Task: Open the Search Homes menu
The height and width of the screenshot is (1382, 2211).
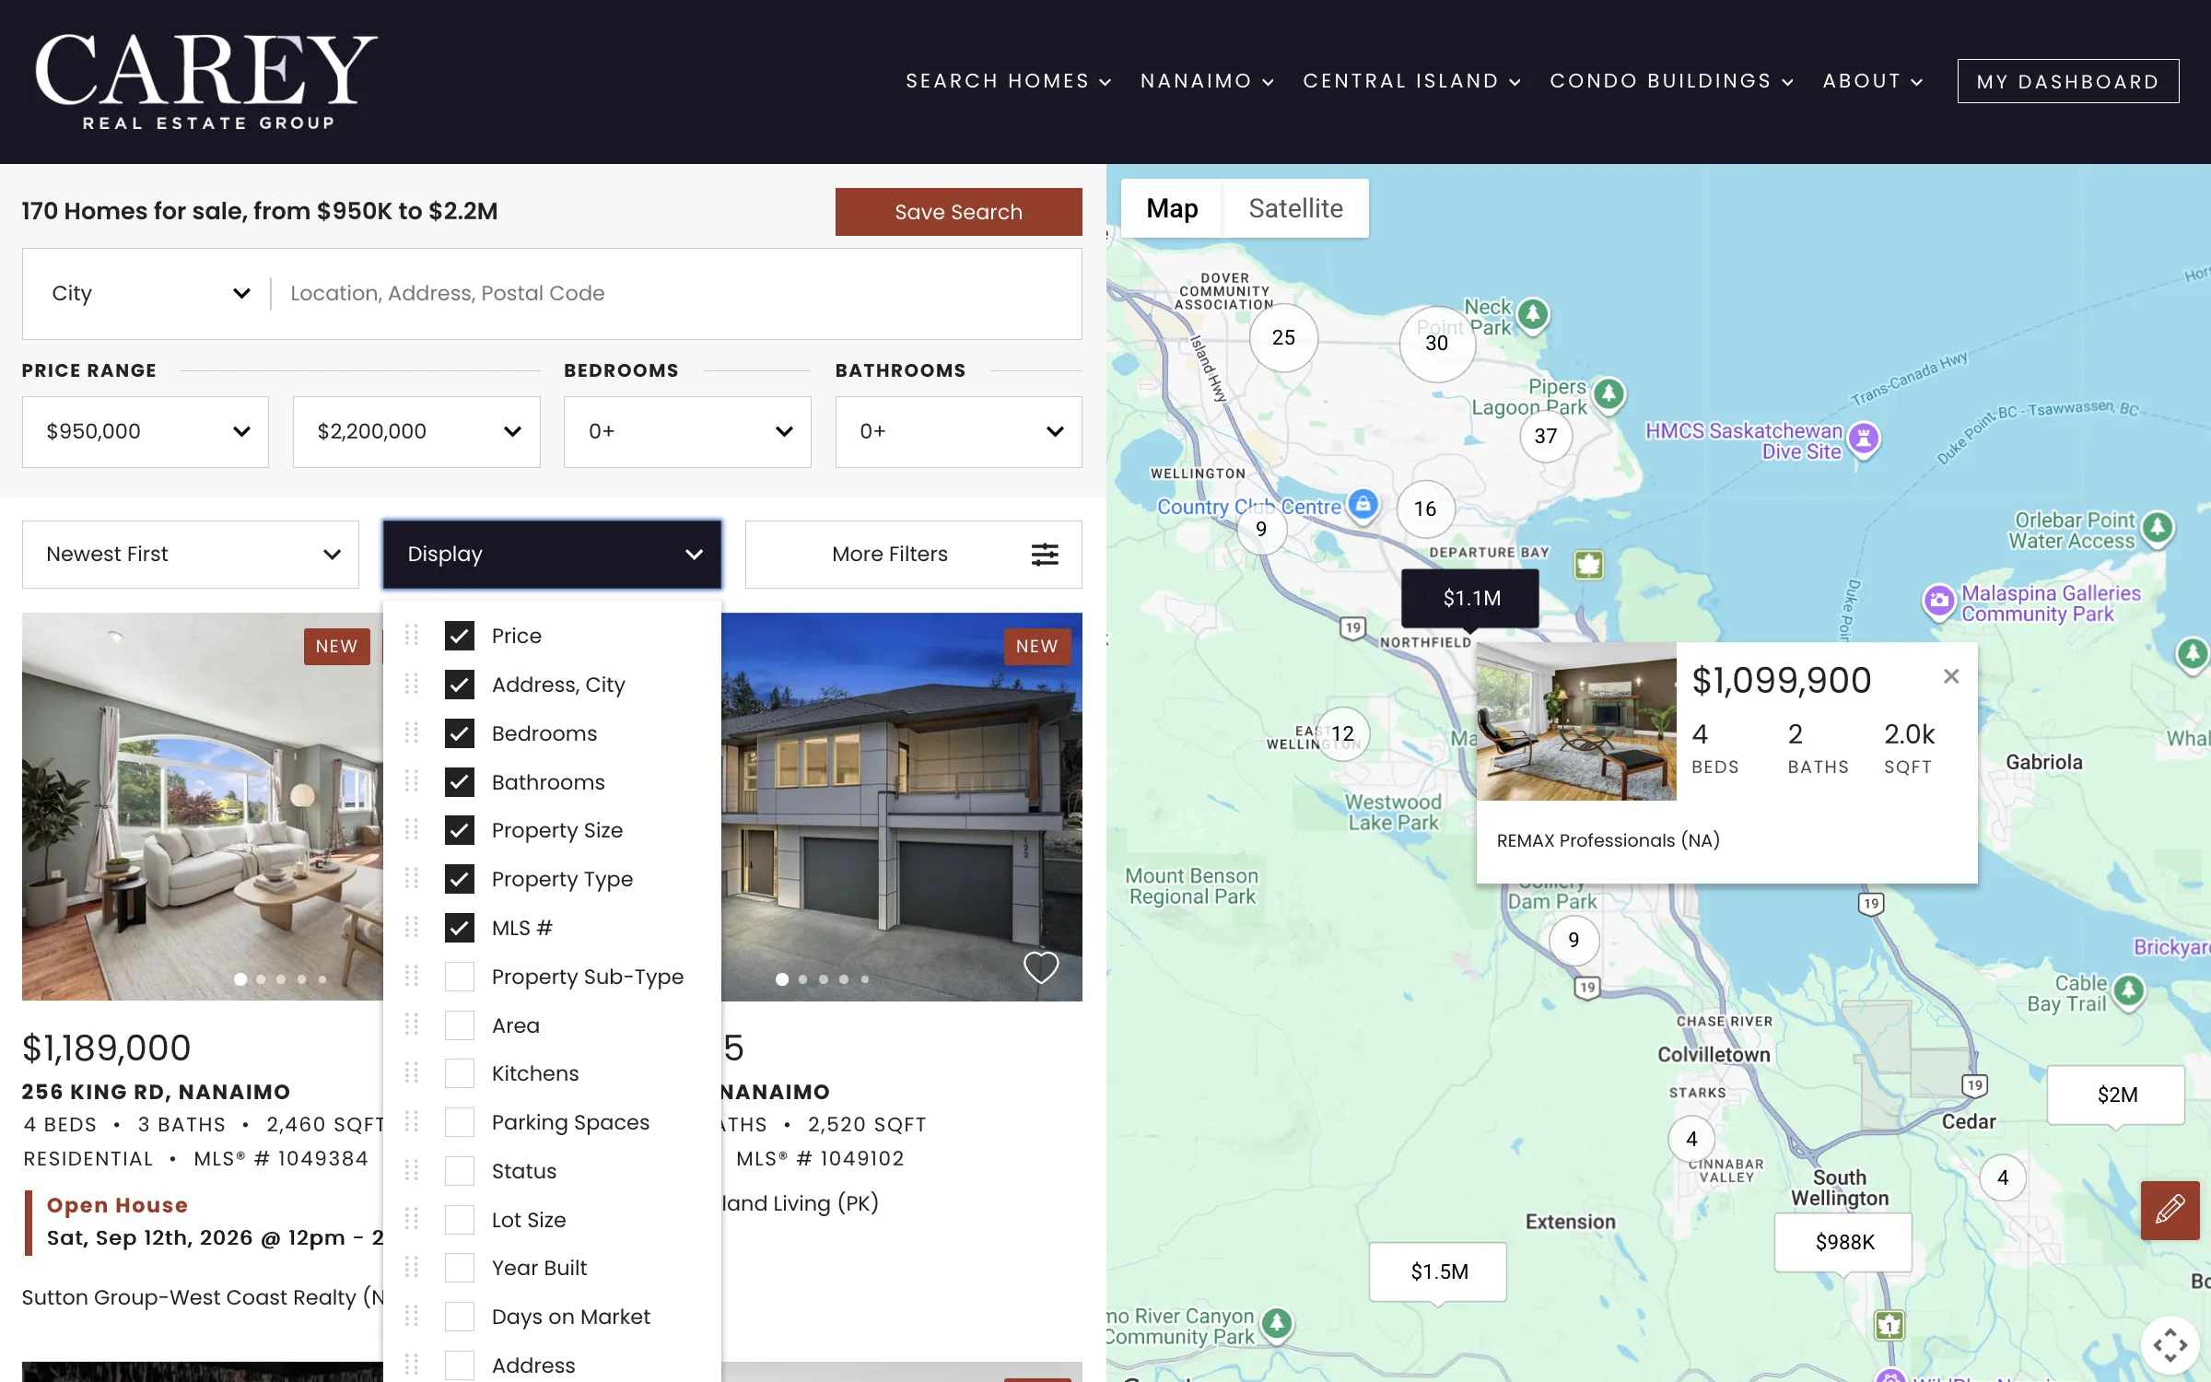Action: point(1009,81)
